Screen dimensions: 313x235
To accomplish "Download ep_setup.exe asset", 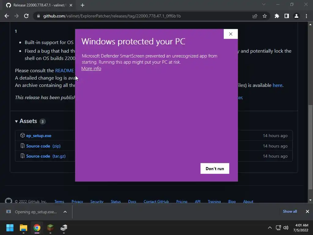I will tap(39, 136).
